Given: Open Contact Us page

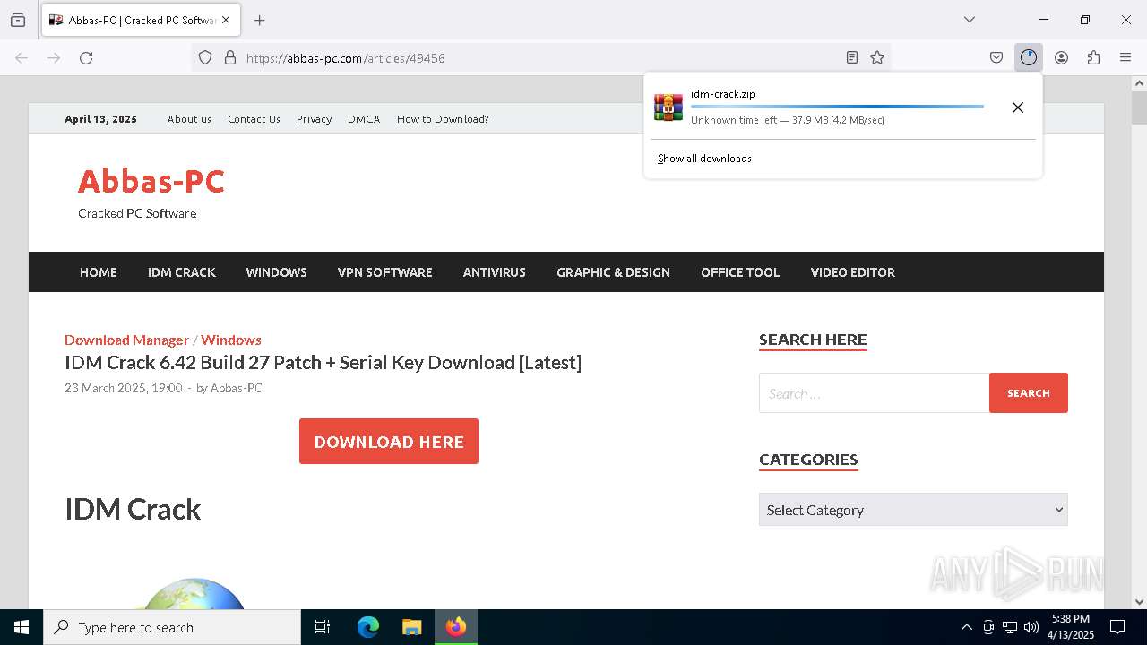Looking at the screenshot, I should pos(254,119).
